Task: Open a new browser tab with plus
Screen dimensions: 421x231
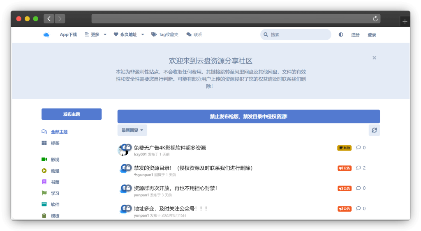Action: [405, 21]
